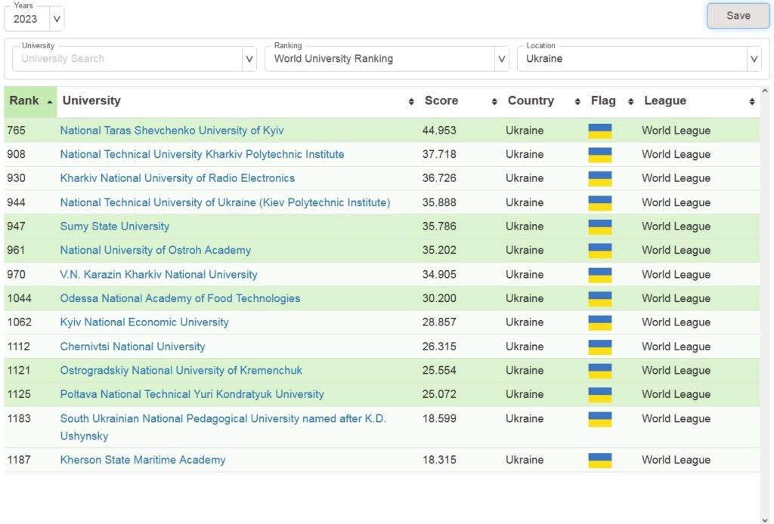Click sort arrows next to University header
This screenshot has height=524, width=774.
point(411,101)
